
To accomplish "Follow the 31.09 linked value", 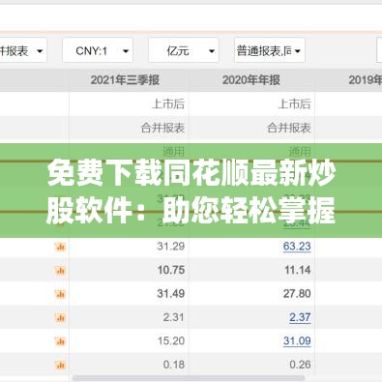I will click(297, 340).
